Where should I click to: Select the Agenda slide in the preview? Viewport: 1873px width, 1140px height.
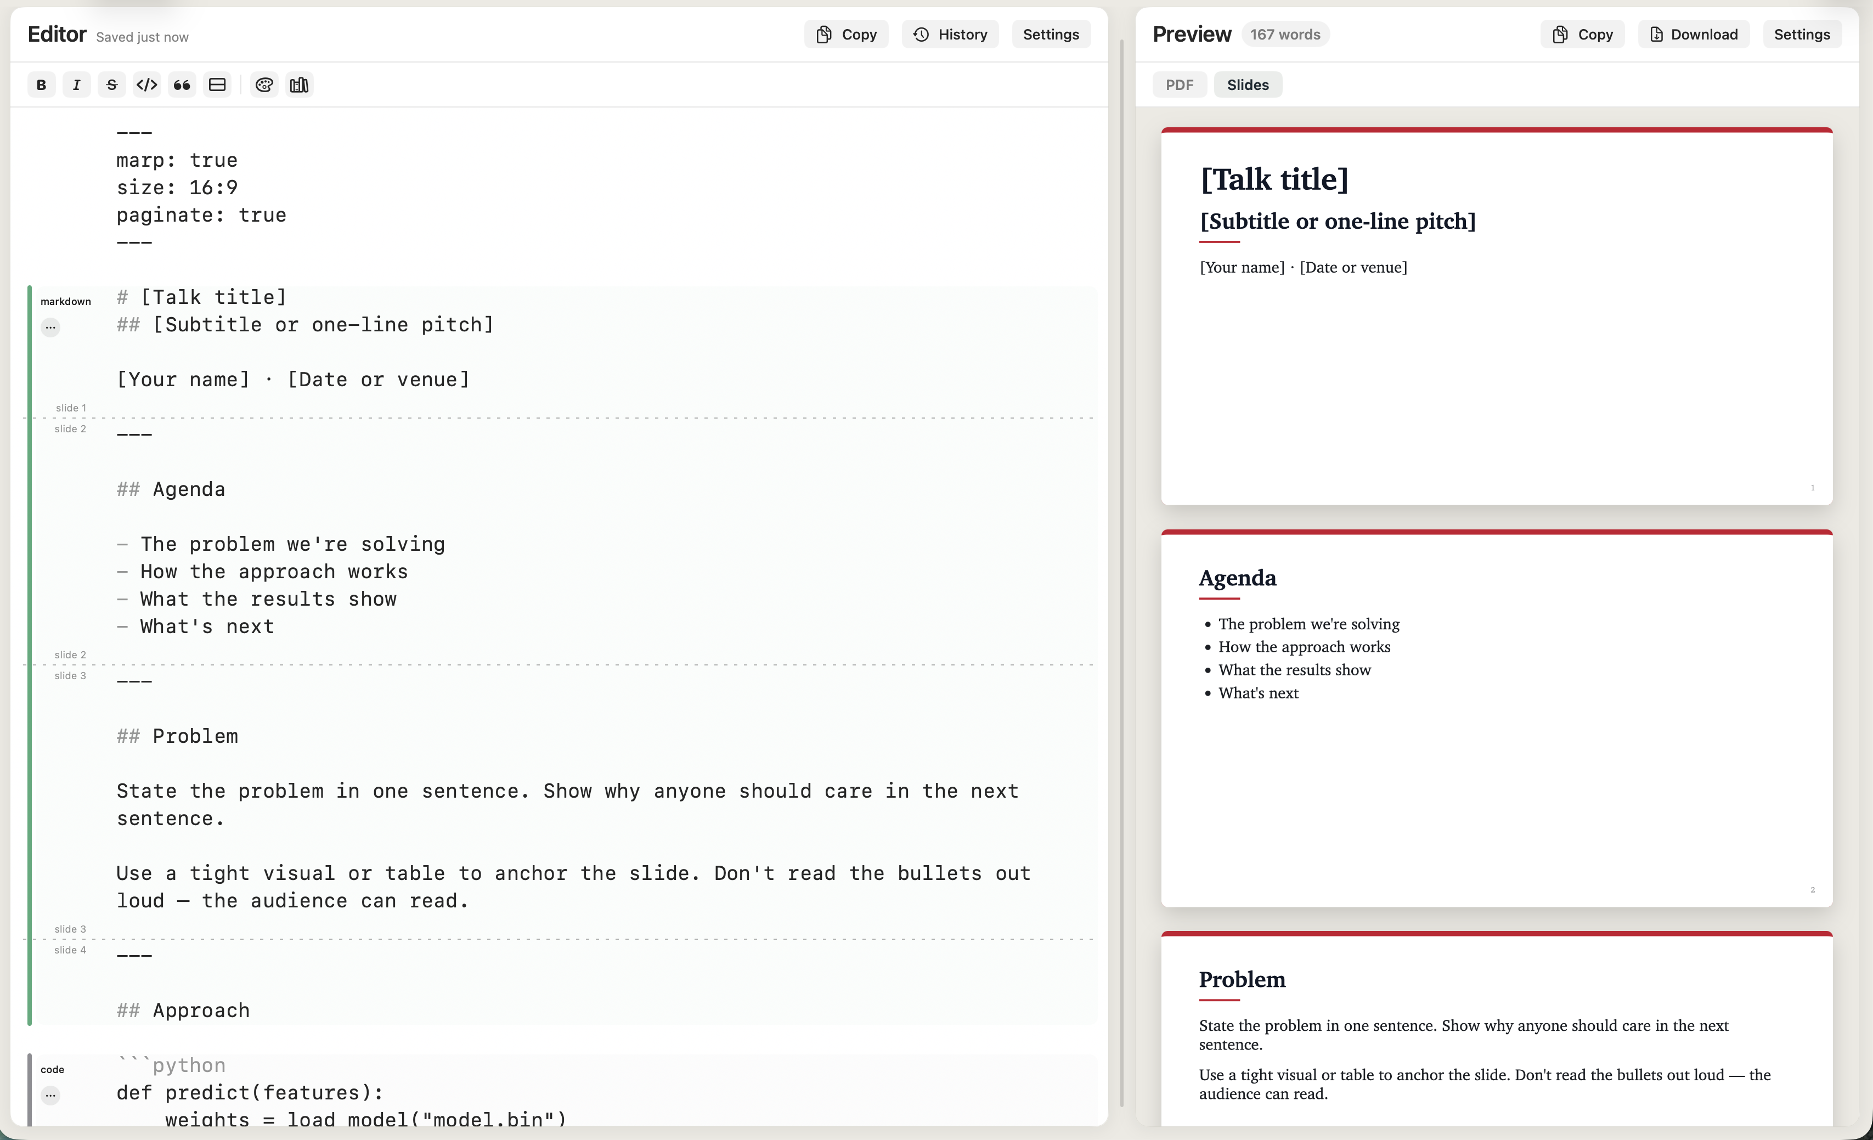click(x=1497, y=718)
